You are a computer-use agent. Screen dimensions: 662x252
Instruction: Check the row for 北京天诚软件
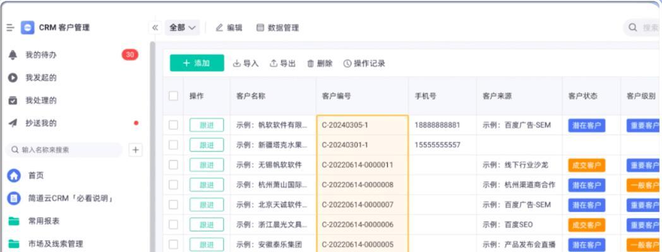[x=173, y=205]
